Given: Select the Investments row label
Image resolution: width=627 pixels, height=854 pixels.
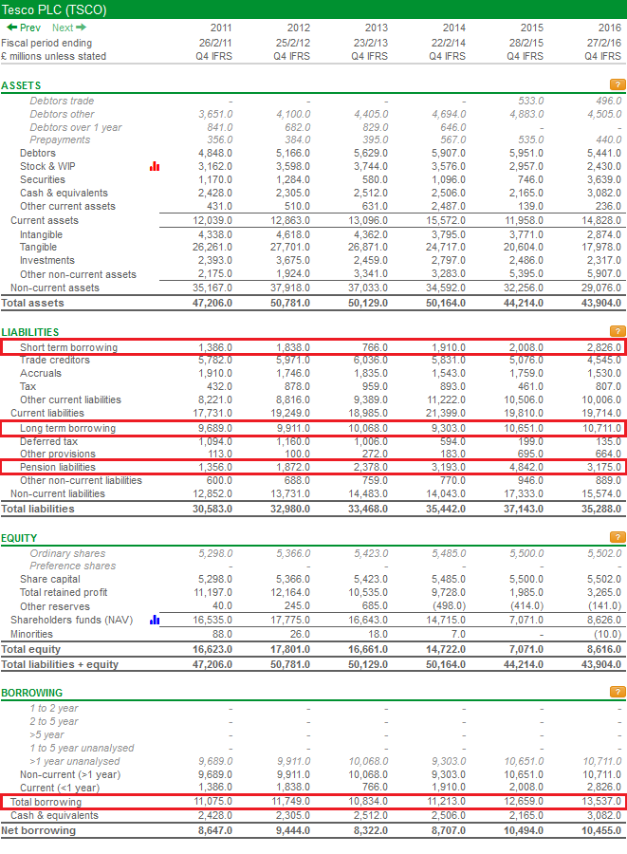Looking at the screenshot, I should coord(47,260).
